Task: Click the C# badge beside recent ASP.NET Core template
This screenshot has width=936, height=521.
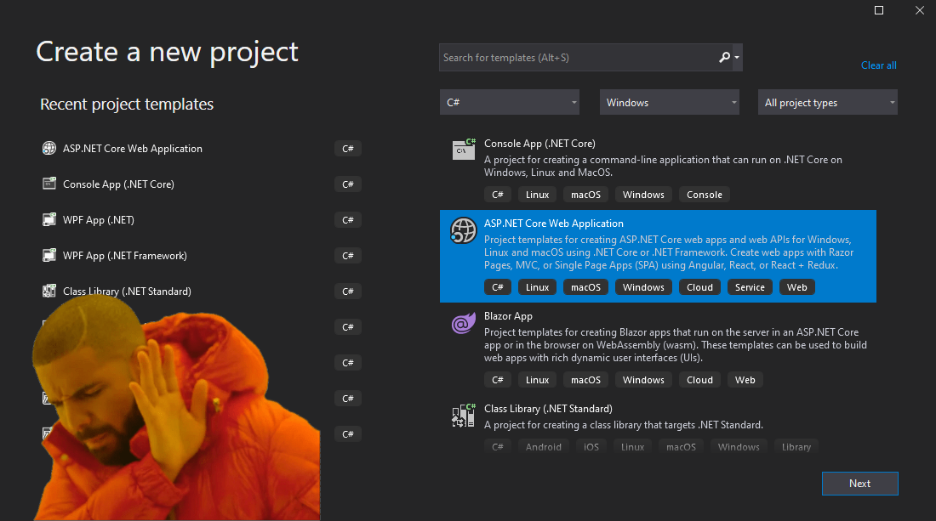Action: pos(348,149)
